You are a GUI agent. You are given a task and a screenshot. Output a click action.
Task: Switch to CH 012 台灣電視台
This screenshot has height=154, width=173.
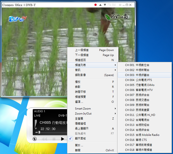(x=144, y=120)
